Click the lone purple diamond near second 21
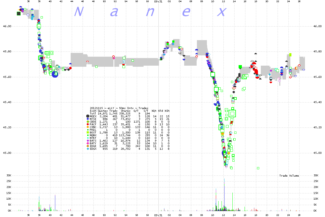Screen dimensions: 325x217 point(271,71)
